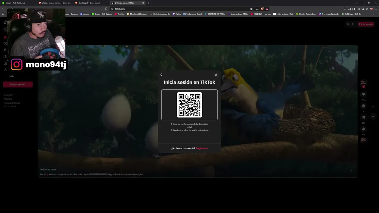Viewport: 379px width, 213px height.
Task: Close the TikTok browser tab
Action: point(143,3)
